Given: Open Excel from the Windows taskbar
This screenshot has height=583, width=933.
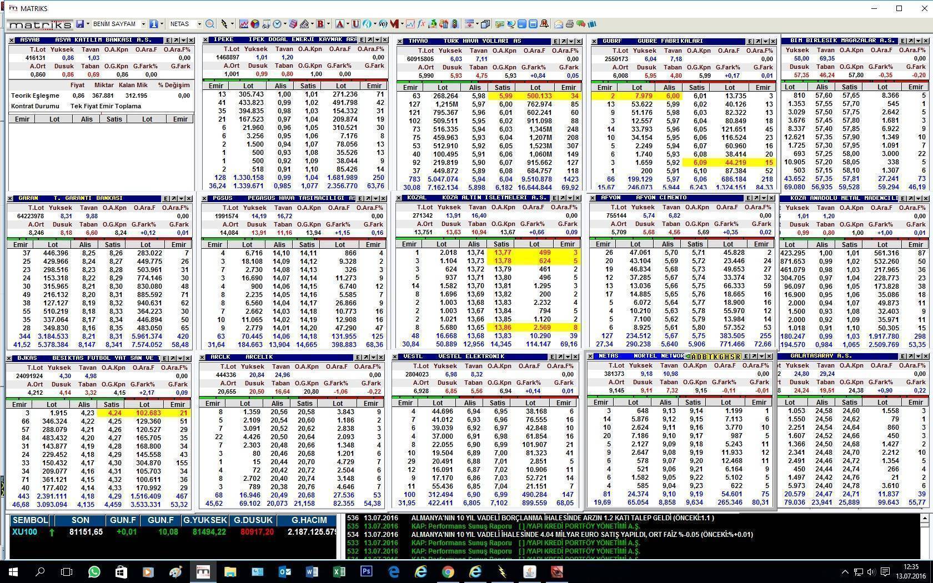Looking at the screenshot, I should click(x=339, y=571).
